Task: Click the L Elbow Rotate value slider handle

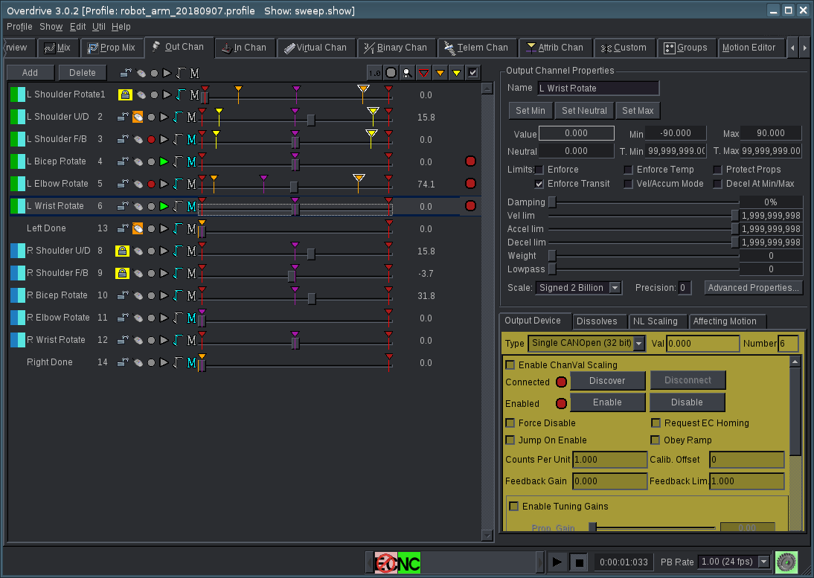Action: point(294,187)
